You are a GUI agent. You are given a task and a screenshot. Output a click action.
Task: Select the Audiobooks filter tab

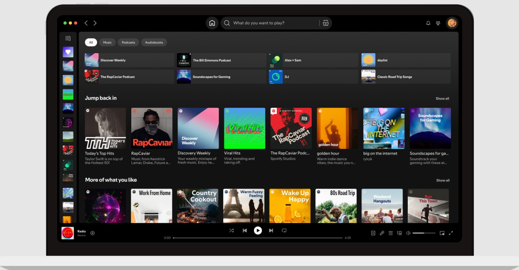pyautogui.click(x=154, y=42)
